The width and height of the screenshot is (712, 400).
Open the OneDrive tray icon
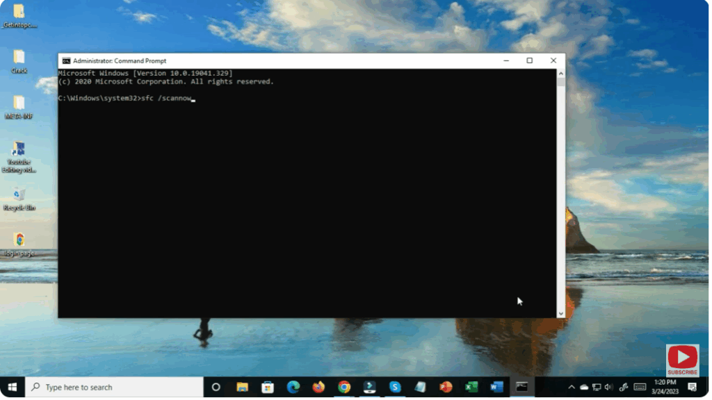pos(583,387)
